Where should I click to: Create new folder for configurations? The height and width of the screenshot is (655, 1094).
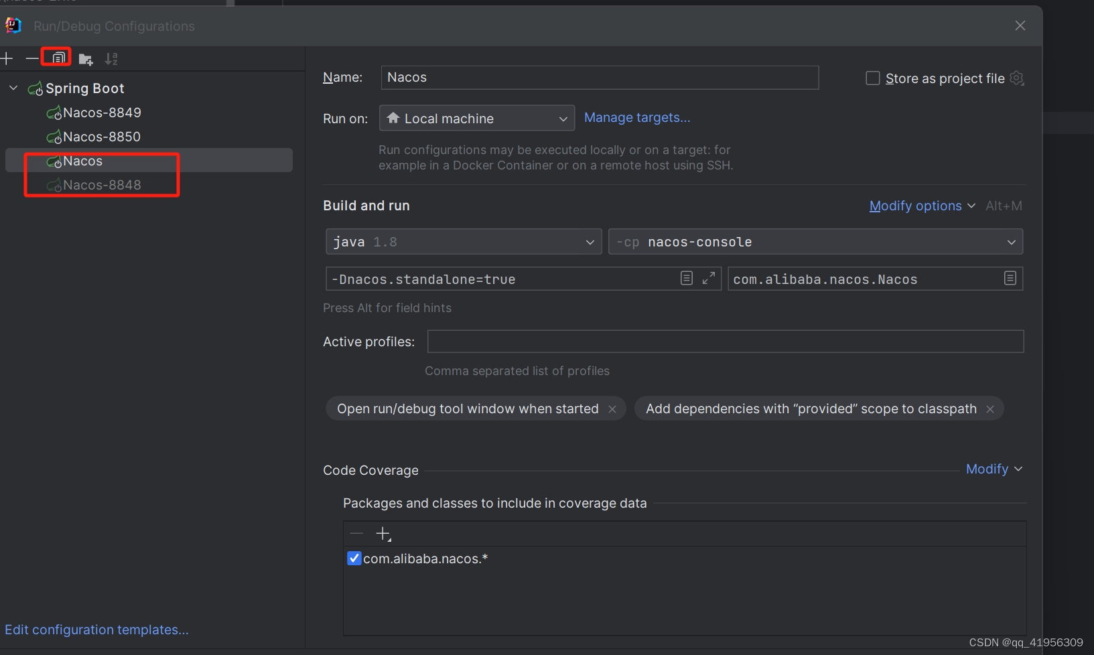(86, 60)
